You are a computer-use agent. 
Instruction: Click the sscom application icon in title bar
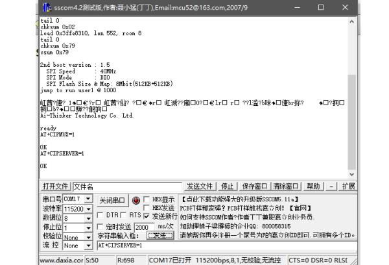click(46, 8)
